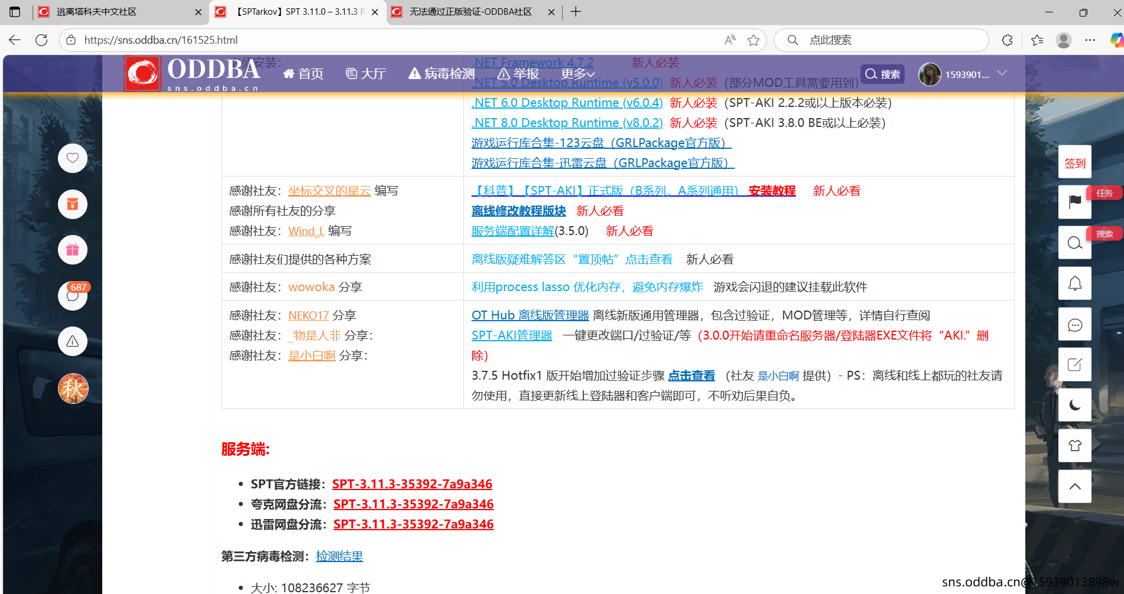Click browser back arrow
Screen dimensions: 1124x594
(x=15, y=40)
